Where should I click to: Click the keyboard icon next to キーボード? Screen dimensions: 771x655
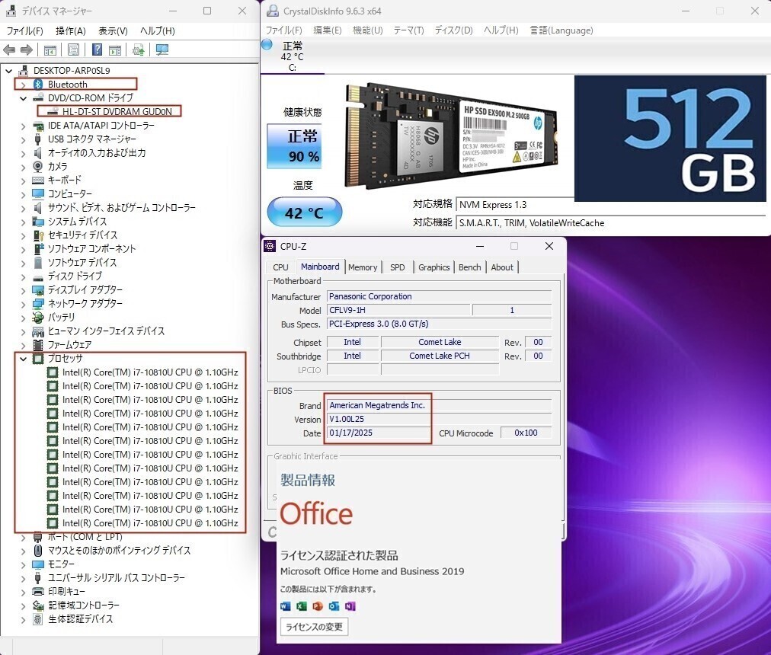click(38, 180)
